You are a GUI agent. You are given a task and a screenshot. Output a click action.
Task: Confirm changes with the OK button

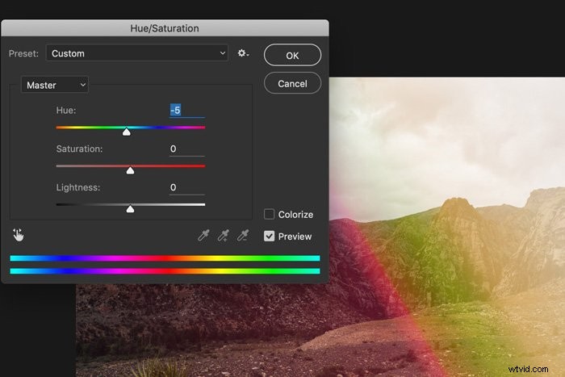click(292, 55)
